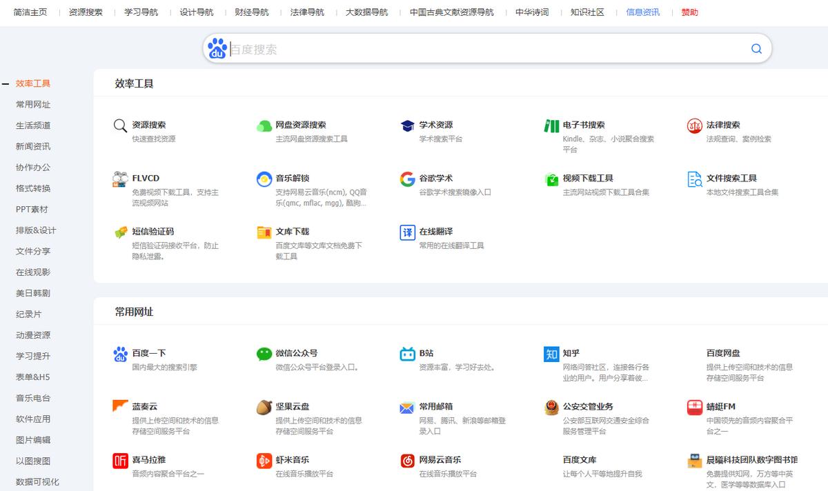The image size is (828, 491).
Task: Click the magnifier to run Baidu search
Action: click(x=756, y=48)
